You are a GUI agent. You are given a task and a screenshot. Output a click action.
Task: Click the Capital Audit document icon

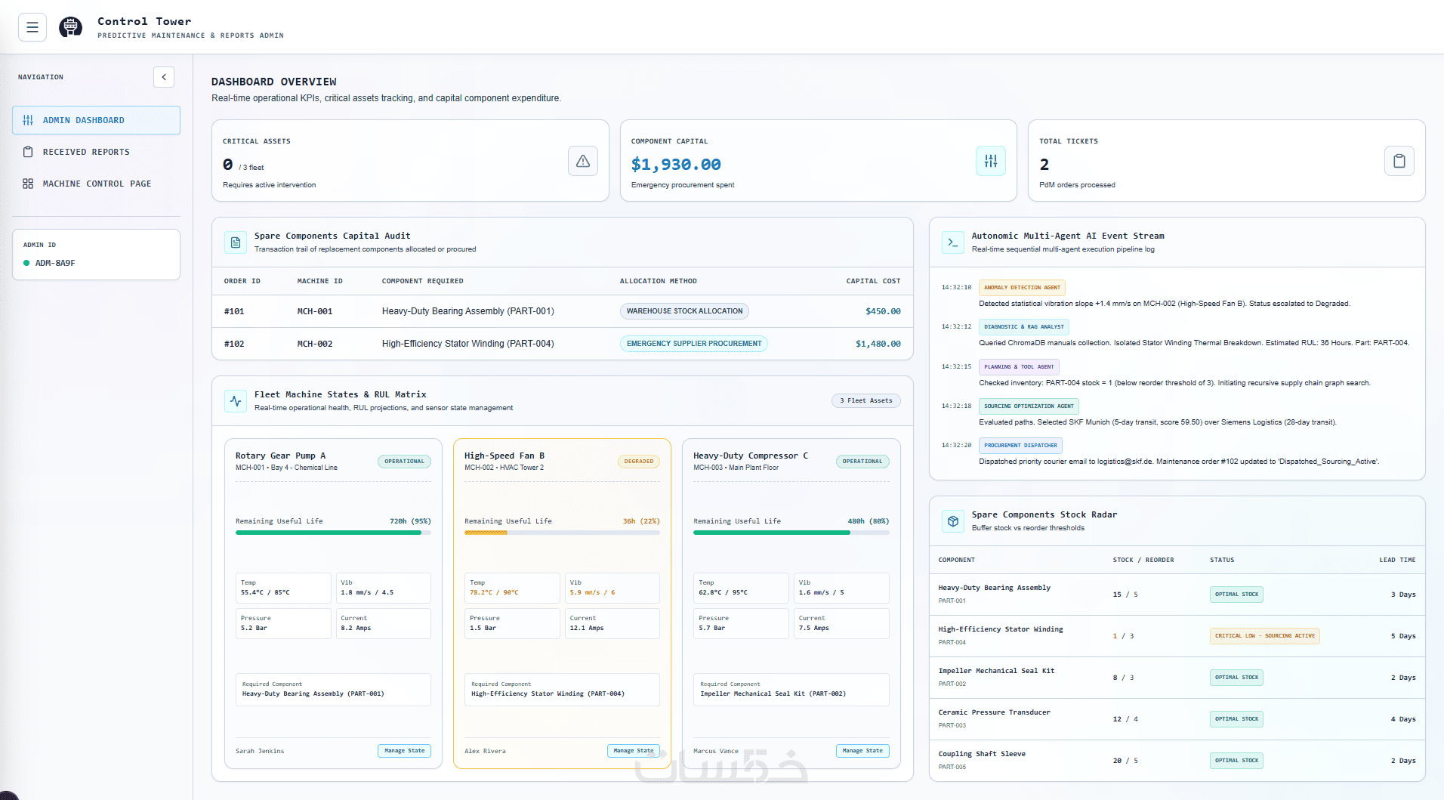coord(236,242)
